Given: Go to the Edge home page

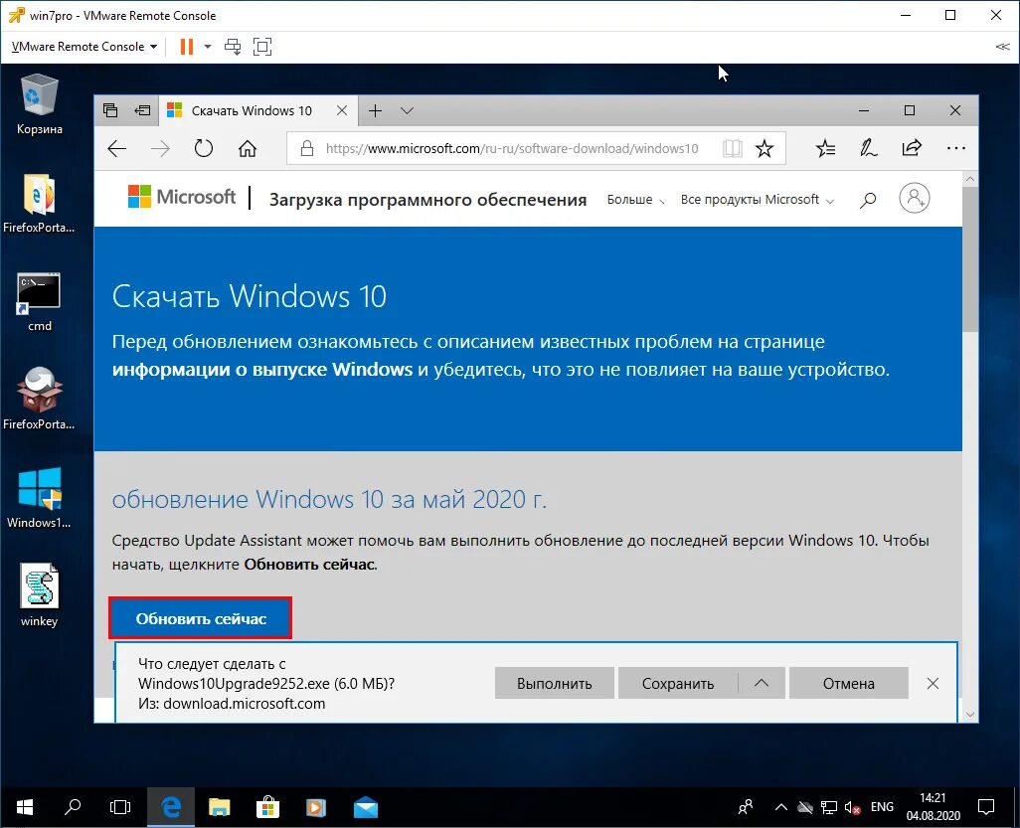Looking at the screenshot, I should (x=248, y=149).
